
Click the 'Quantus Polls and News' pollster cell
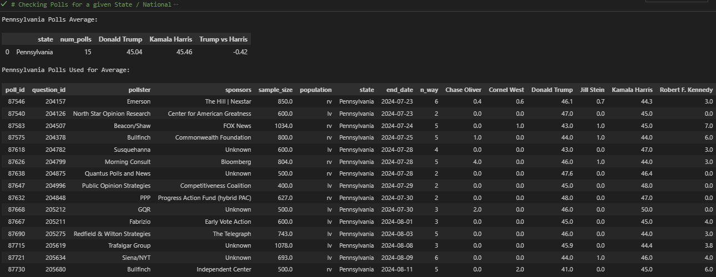coord(118,173)
